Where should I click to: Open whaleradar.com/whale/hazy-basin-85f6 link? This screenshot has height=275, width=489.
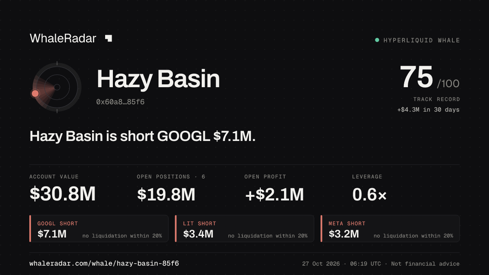click(104, 264)
